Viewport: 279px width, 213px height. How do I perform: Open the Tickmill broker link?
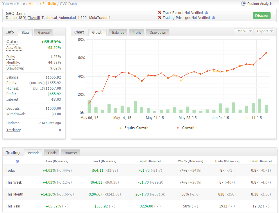pyautogui.click(x=34, y=18)
